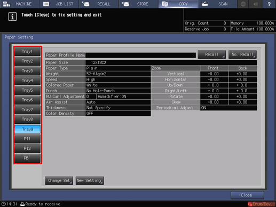Click the Drum/Dev. warning status indicator
Image resolution: width=276 pixels, height=207 pixels.
point(261,204)
